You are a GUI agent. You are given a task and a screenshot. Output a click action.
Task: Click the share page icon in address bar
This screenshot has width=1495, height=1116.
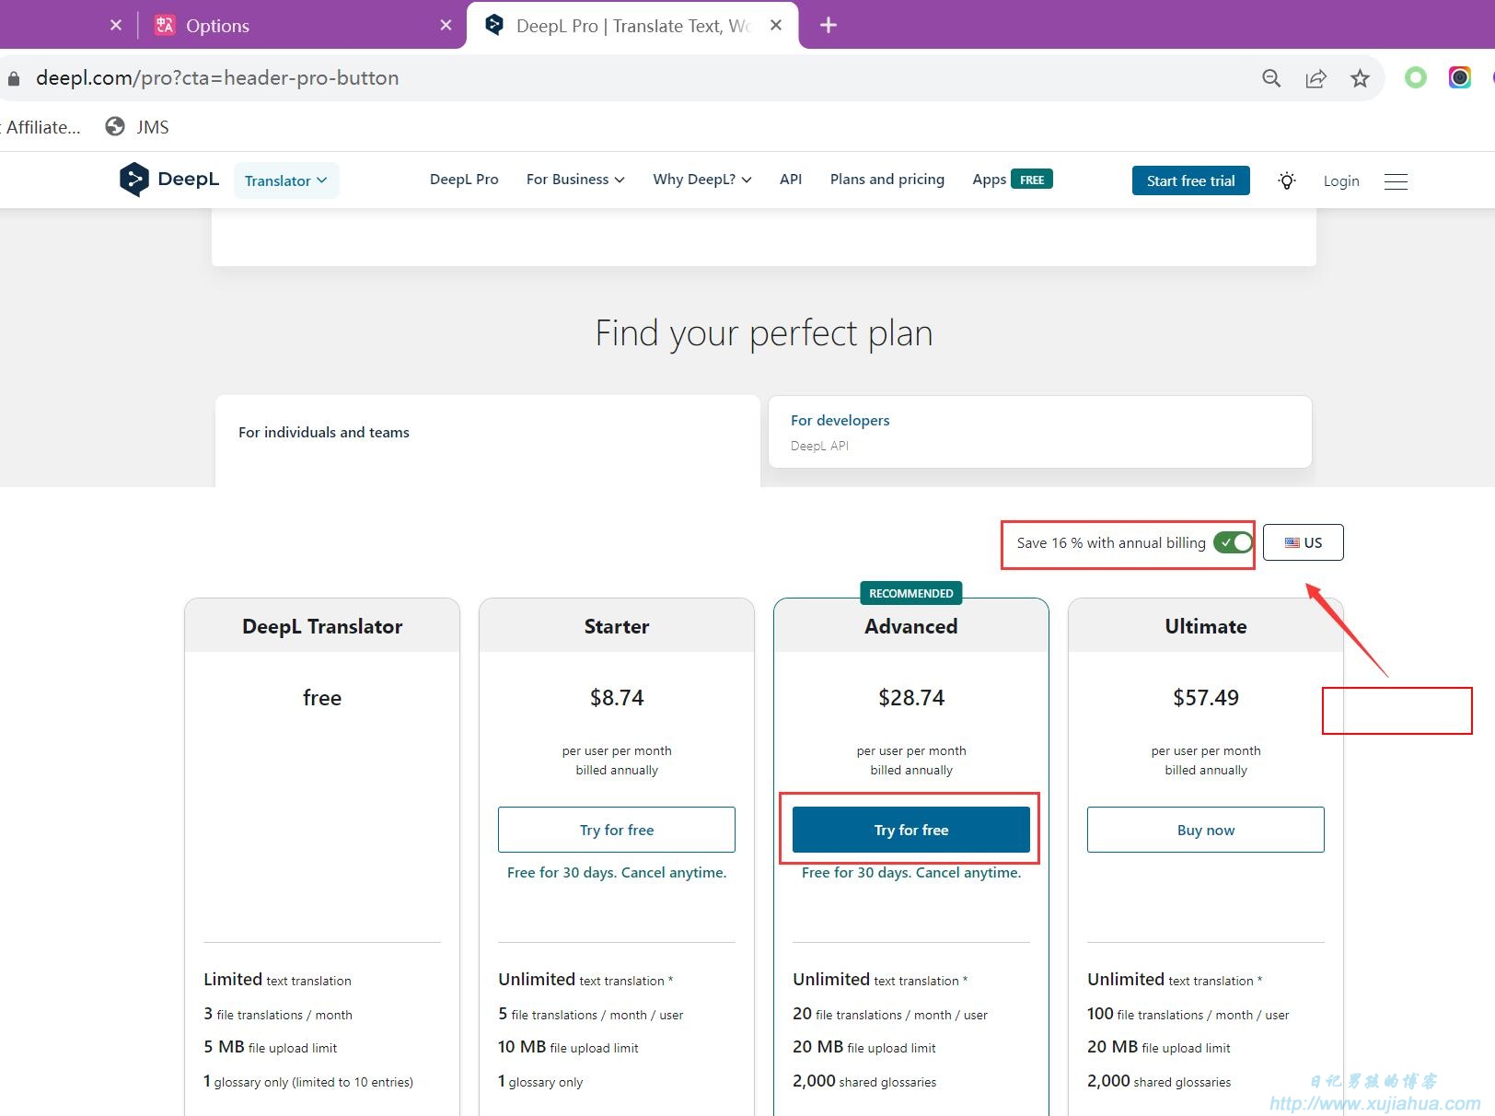[1315, 78]
